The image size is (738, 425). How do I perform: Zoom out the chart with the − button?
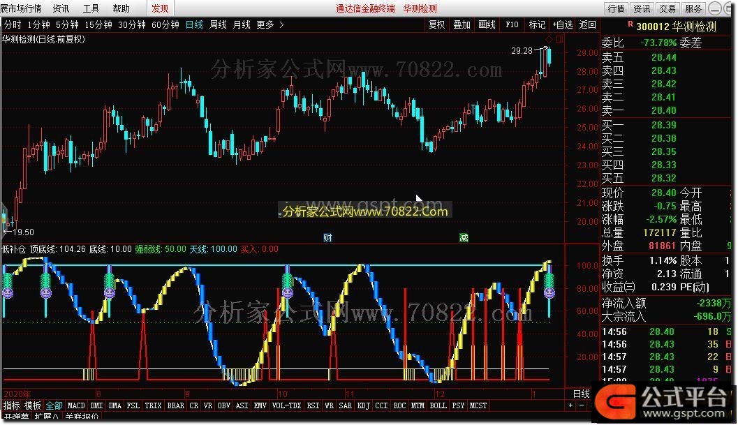click(582, 405)
